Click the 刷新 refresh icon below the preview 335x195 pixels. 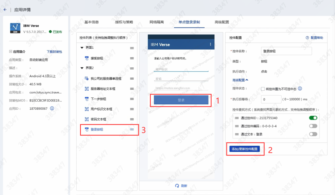pos(177,185)
